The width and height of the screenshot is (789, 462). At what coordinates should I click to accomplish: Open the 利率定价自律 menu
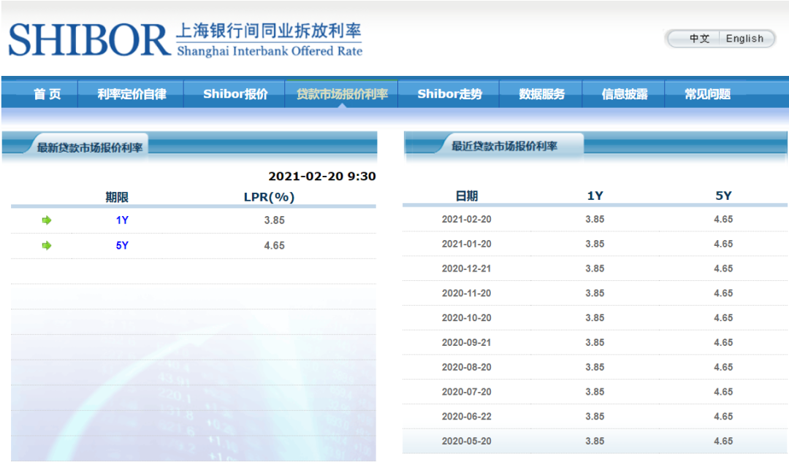coord(131,94)
